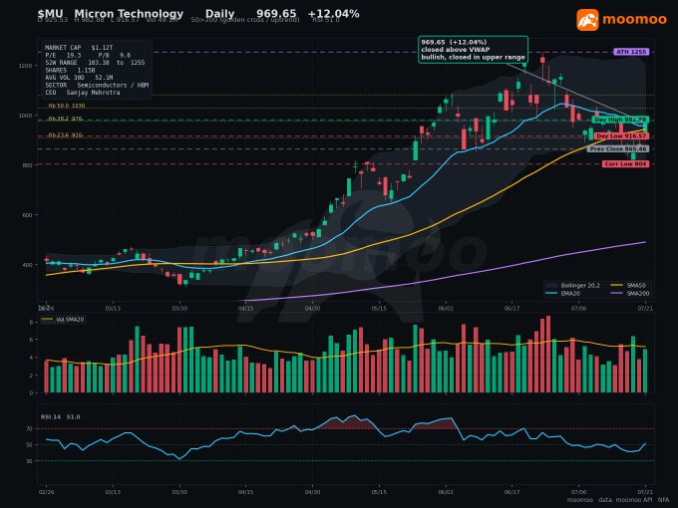
Task: Click the fib 50.0 1030 level label
Action: pos(66,106)
